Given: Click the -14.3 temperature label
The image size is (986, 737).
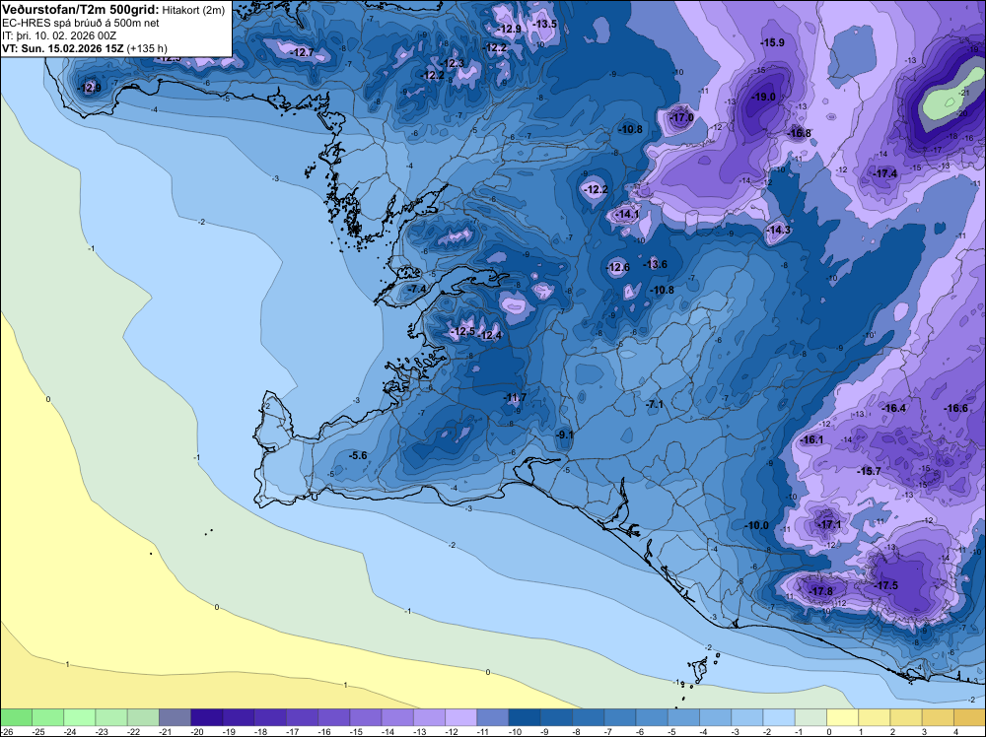Looking at the screenshot, I should click(779, 230).
